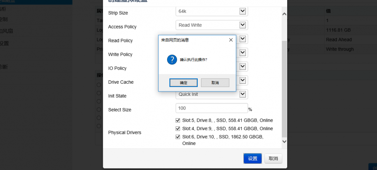The width and height of the screenshot is (377, 170).
Task: Cancel the confirmation dialog with 取消
Action: coord(215,83)
